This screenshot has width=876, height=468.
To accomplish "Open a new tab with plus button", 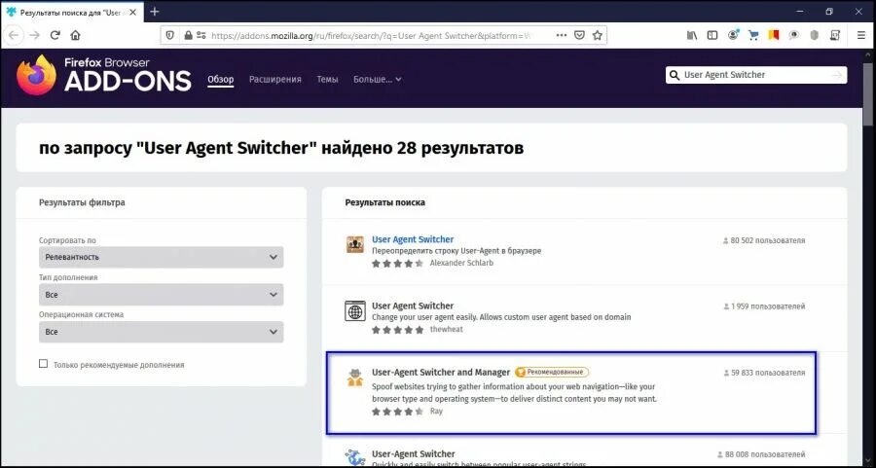I will click(155, 12).
